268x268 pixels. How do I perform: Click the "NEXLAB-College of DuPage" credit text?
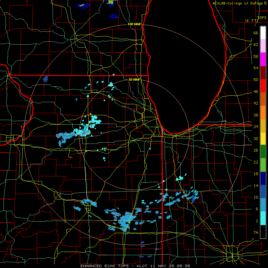[238, 3]
